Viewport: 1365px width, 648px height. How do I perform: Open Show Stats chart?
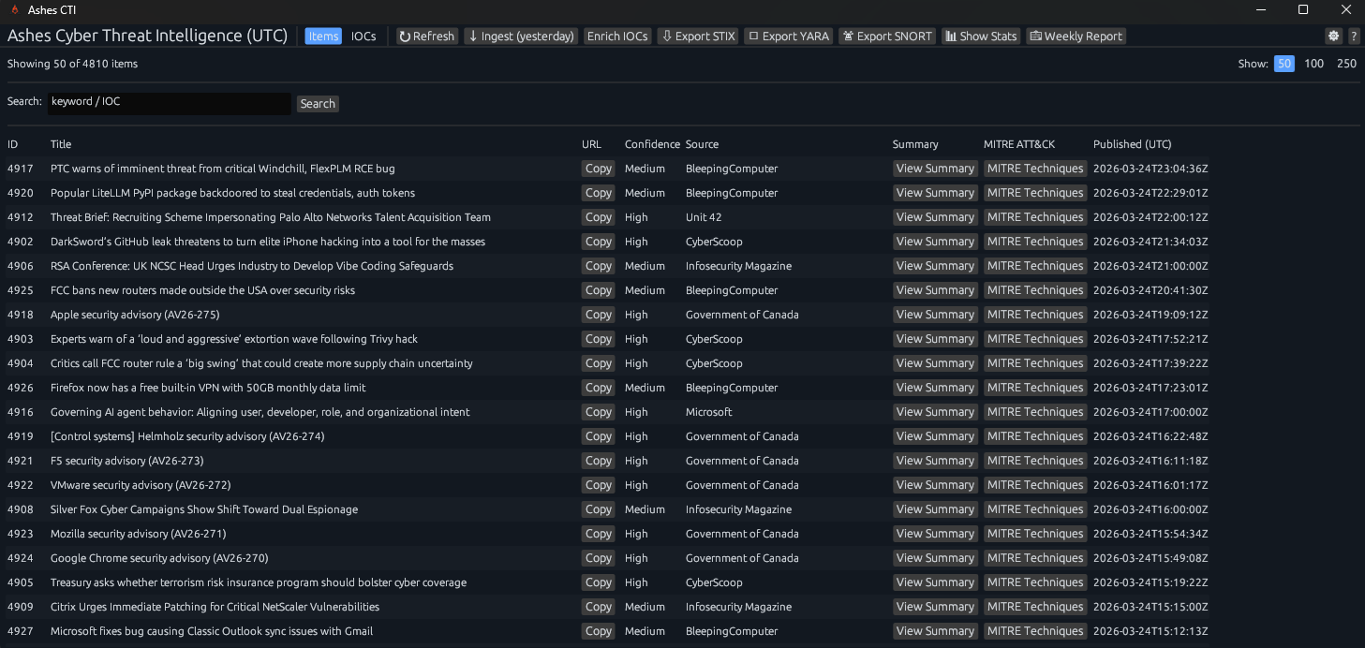(980, 37)
